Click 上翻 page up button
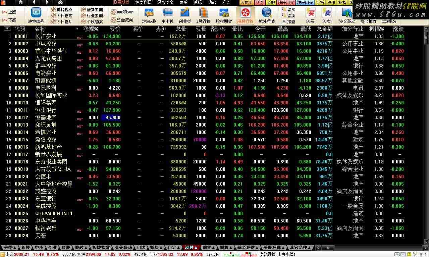Image resolution: width=429 pixels, height=257 pixels. [x=9, y=12]
